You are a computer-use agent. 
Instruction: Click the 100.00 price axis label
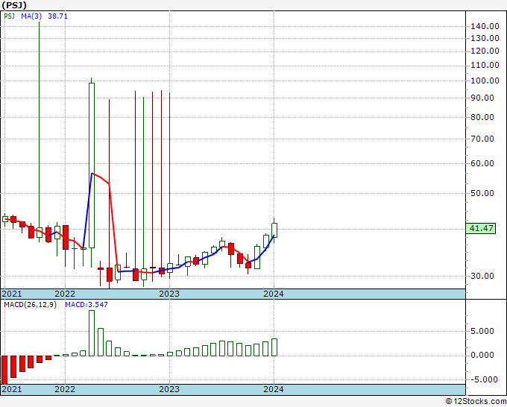tap(485, 81)
